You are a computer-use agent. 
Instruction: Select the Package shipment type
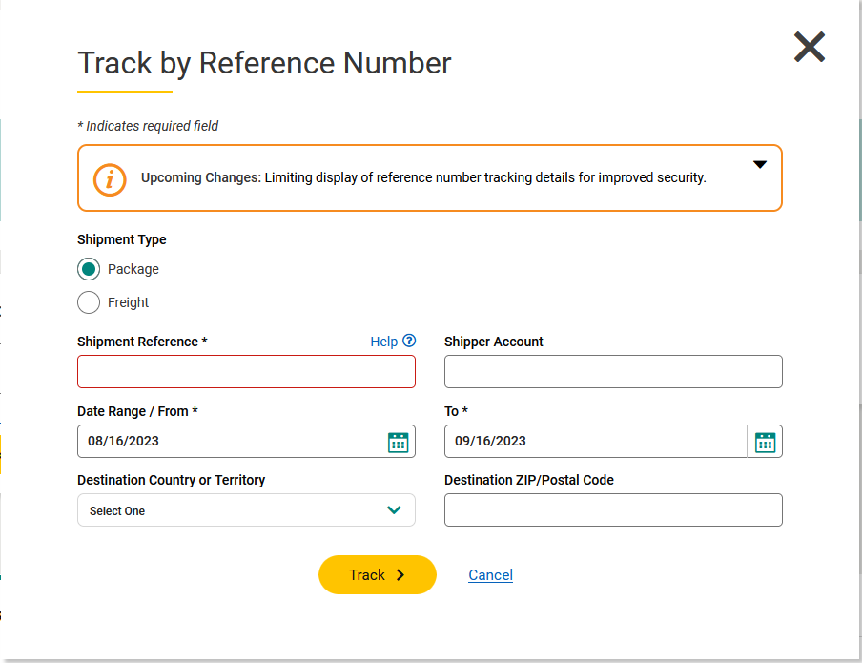pyautogui.click(x=89, y=269)
